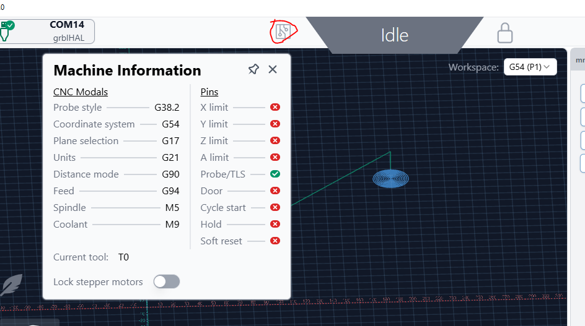Click the Door pin status indicator
Image resolution: width=585 pixels, height=326 pixels.
tap(275, 191)
